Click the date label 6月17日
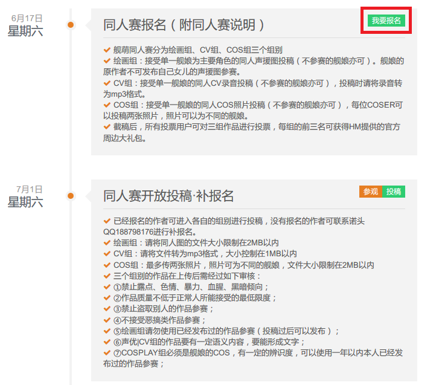The width and height of the screenshot is (439, 385). (x=27, y=18)
